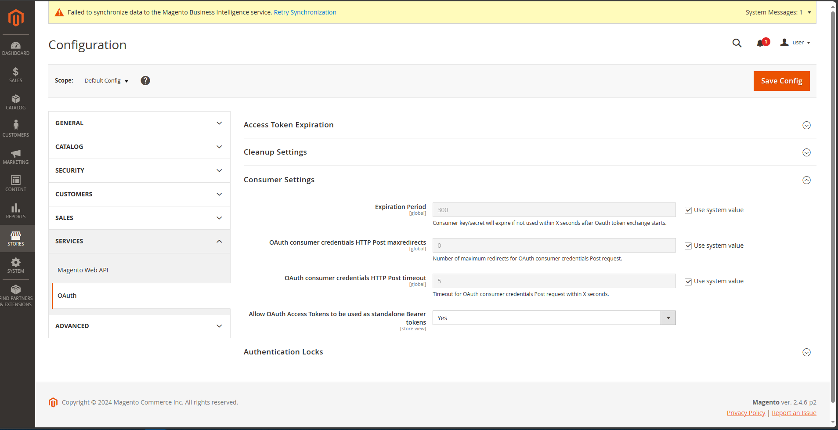Screen dimensions: 838x430
Task: Click the HTTP Post maxredirects input field
Action: pyautogui.click(x=554, y=246)
